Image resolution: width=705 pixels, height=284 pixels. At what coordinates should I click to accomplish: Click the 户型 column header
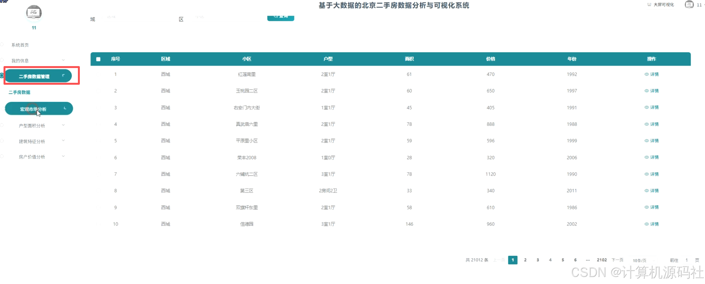(x=328, y=59)
